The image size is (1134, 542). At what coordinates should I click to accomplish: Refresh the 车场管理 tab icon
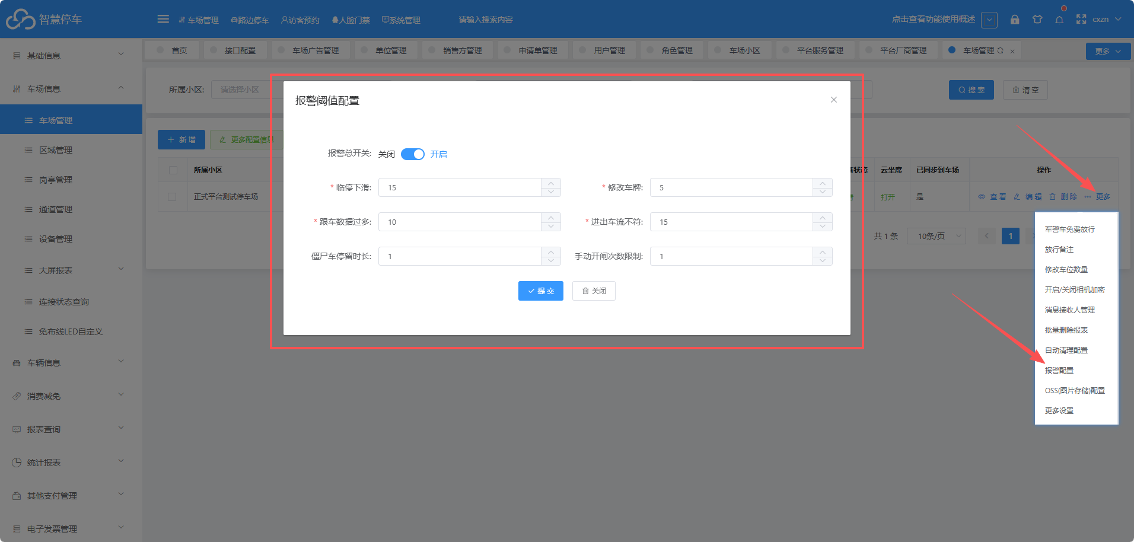(1001, 50)
